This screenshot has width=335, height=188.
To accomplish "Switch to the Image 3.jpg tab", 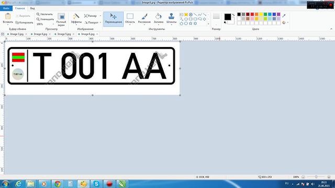I will click(17, 34).
